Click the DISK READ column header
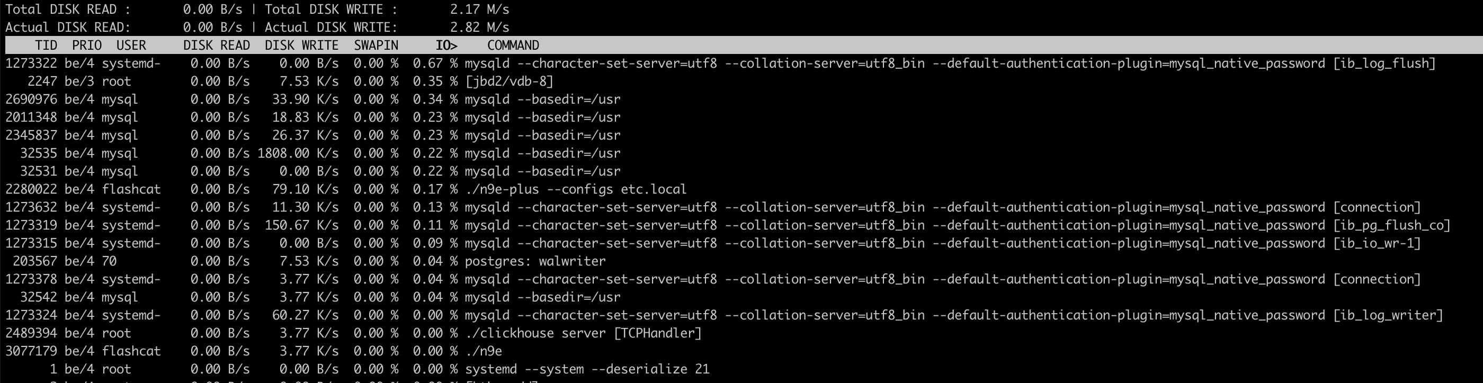Screen dimensions: 1483x383 (x=217, y=45)
